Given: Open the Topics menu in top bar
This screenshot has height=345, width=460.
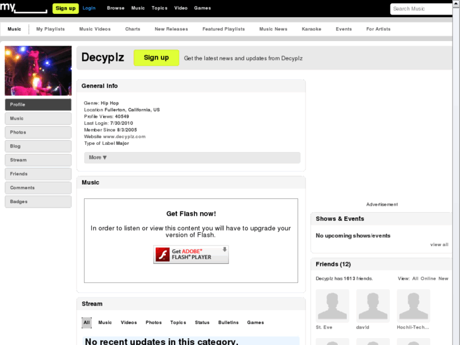Looking at the screenshot, I should [159, 8].
